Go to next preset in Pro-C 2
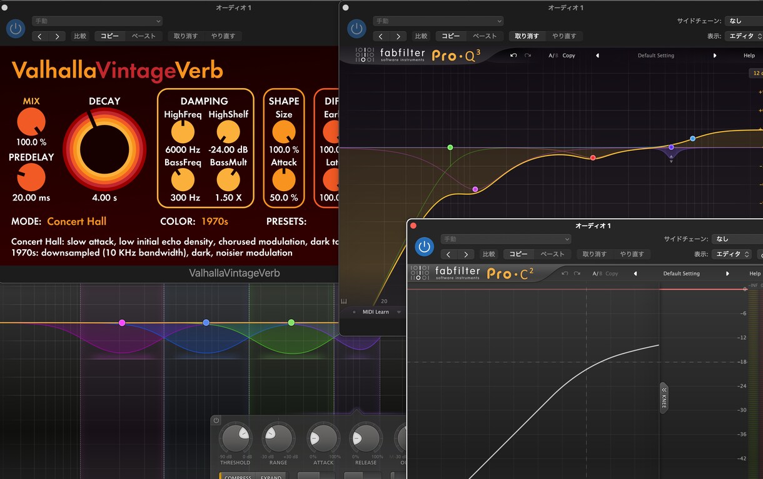 tap(727, 274)
